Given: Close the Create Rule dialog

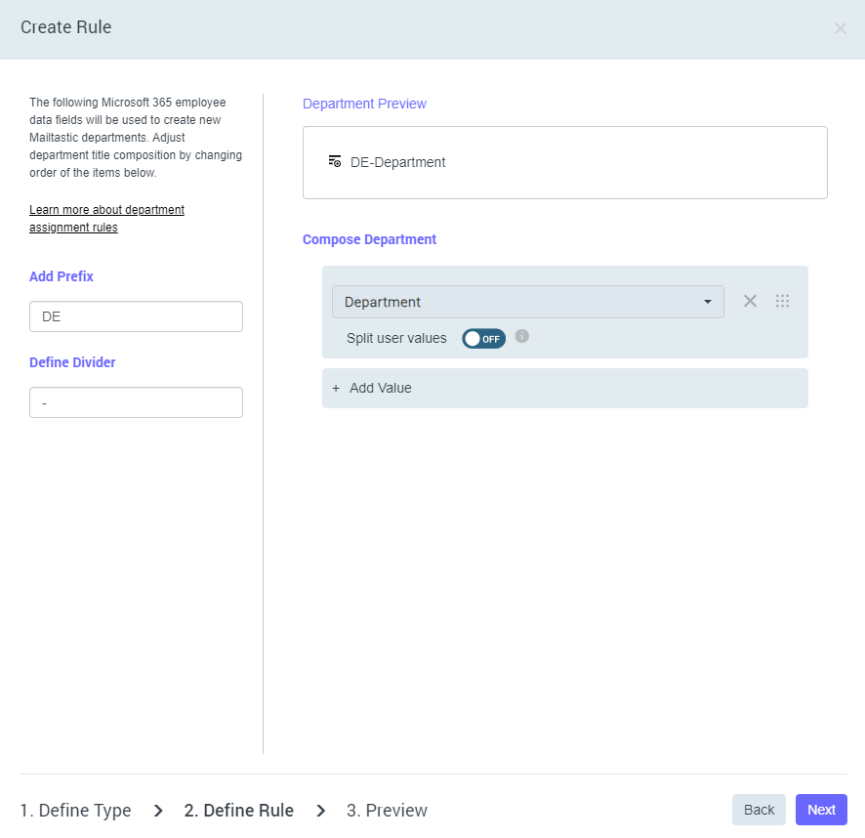Looking at the screenshot, I should coord(840,28).
